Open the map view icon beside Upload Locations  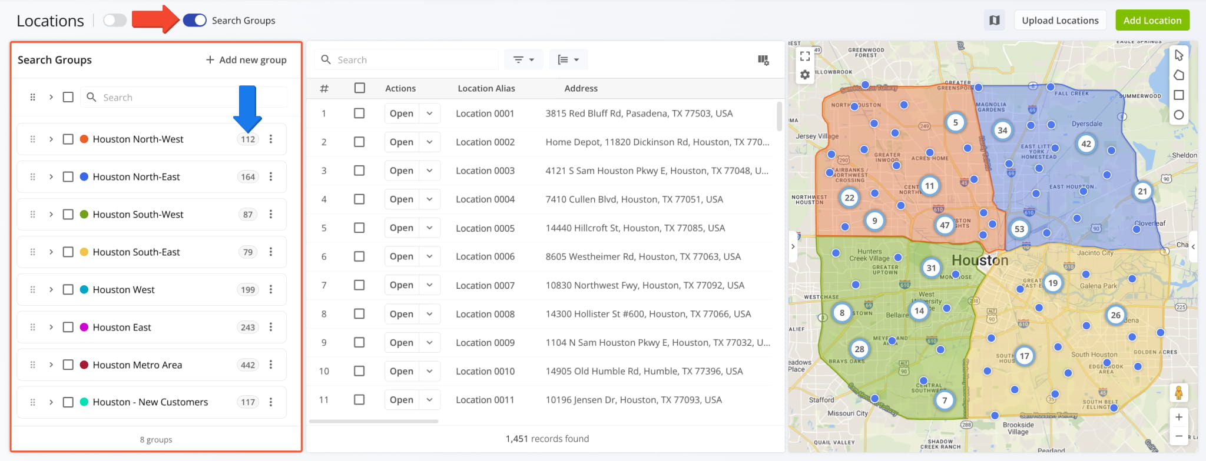(x=995, y=21)
